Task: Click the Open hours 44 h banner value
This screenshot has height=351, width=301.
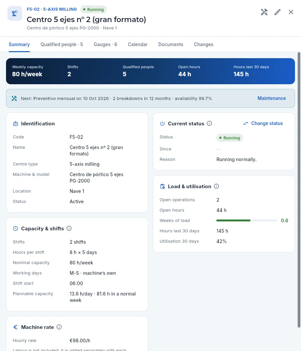Action: pyautogui.click(x=185, y=74)
